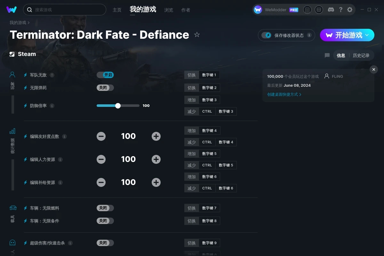Viewport: 384px width, 256px height.
Task: Open the 我的游戏 breadcrumb chevron
Action: [28, 23]
